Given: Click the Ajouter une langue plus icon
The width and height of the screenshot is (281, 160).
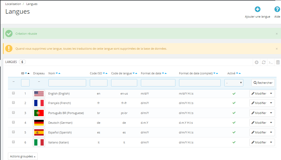Looking at the screenshot, I should point(258,9).
